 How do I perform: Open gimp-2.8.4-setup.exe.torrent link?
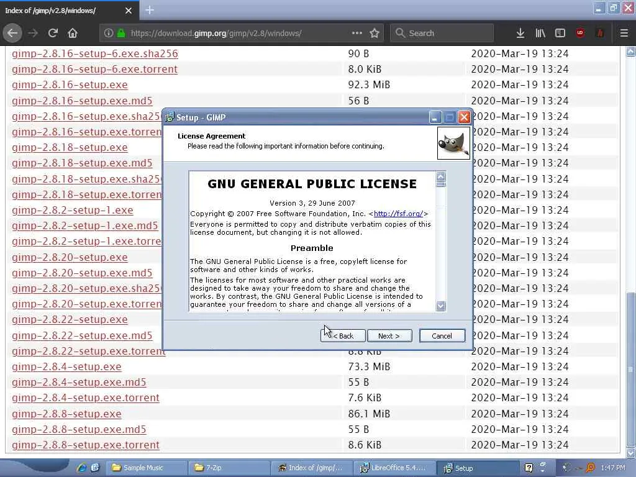[x=86, y=398]
